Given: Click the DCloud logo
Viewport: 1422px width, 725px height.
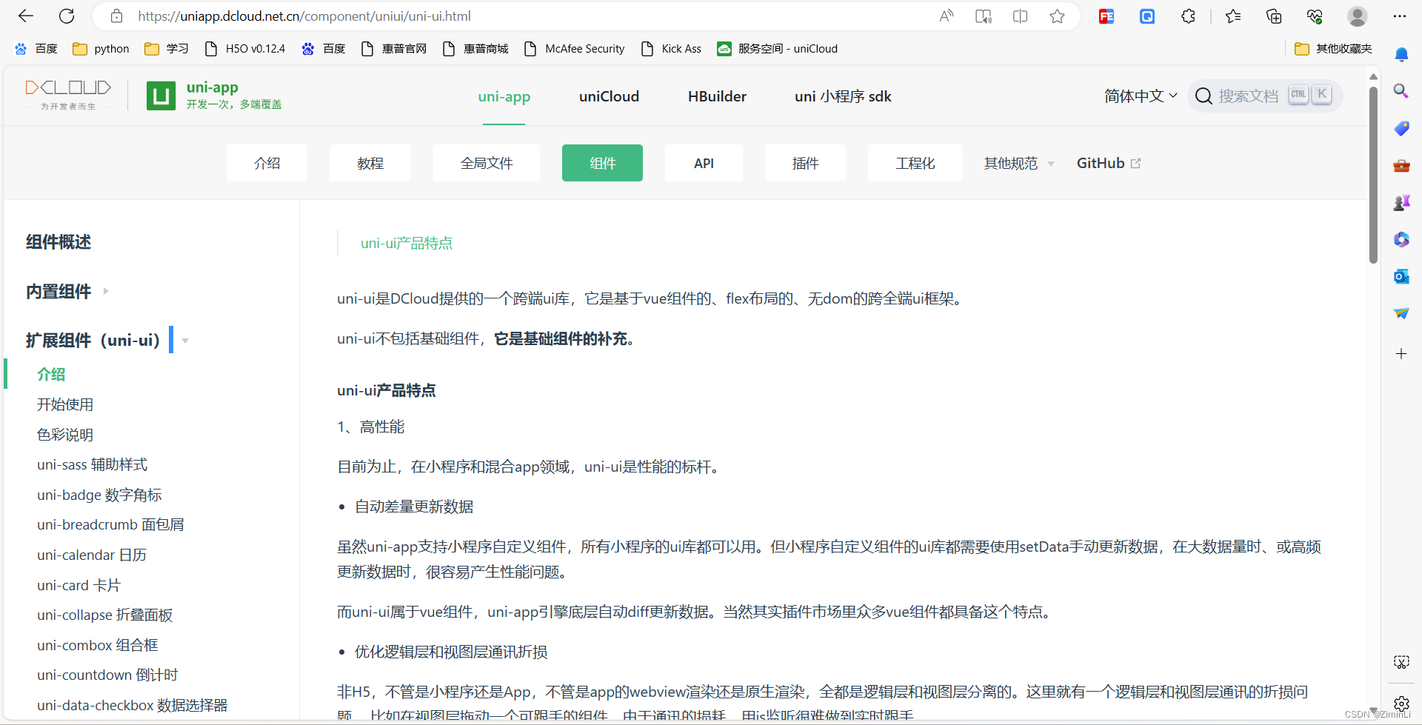Looking at the screenshot, I should pyautogui.click(x=68, y=95).
